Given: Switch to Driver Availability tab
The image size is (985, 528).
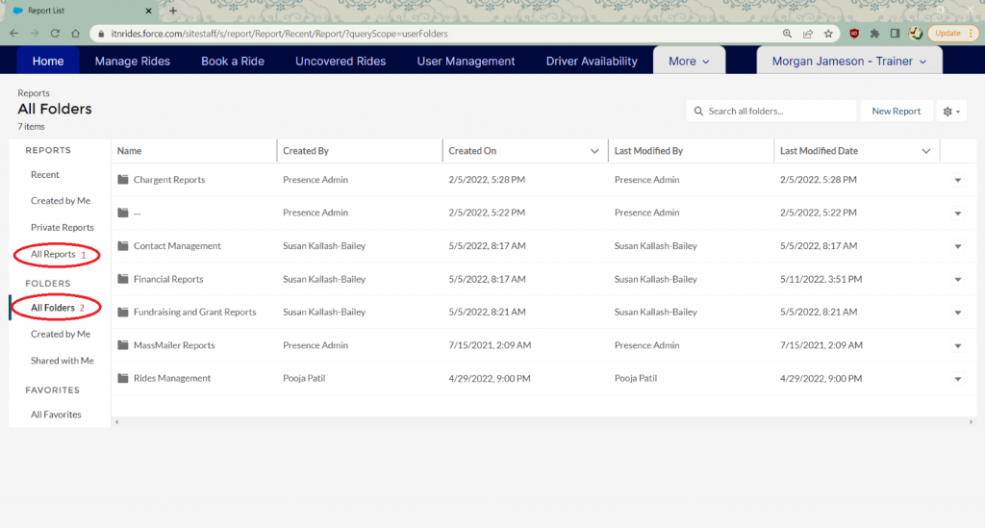Looking at the screenshot, I should tap(592, 61).
